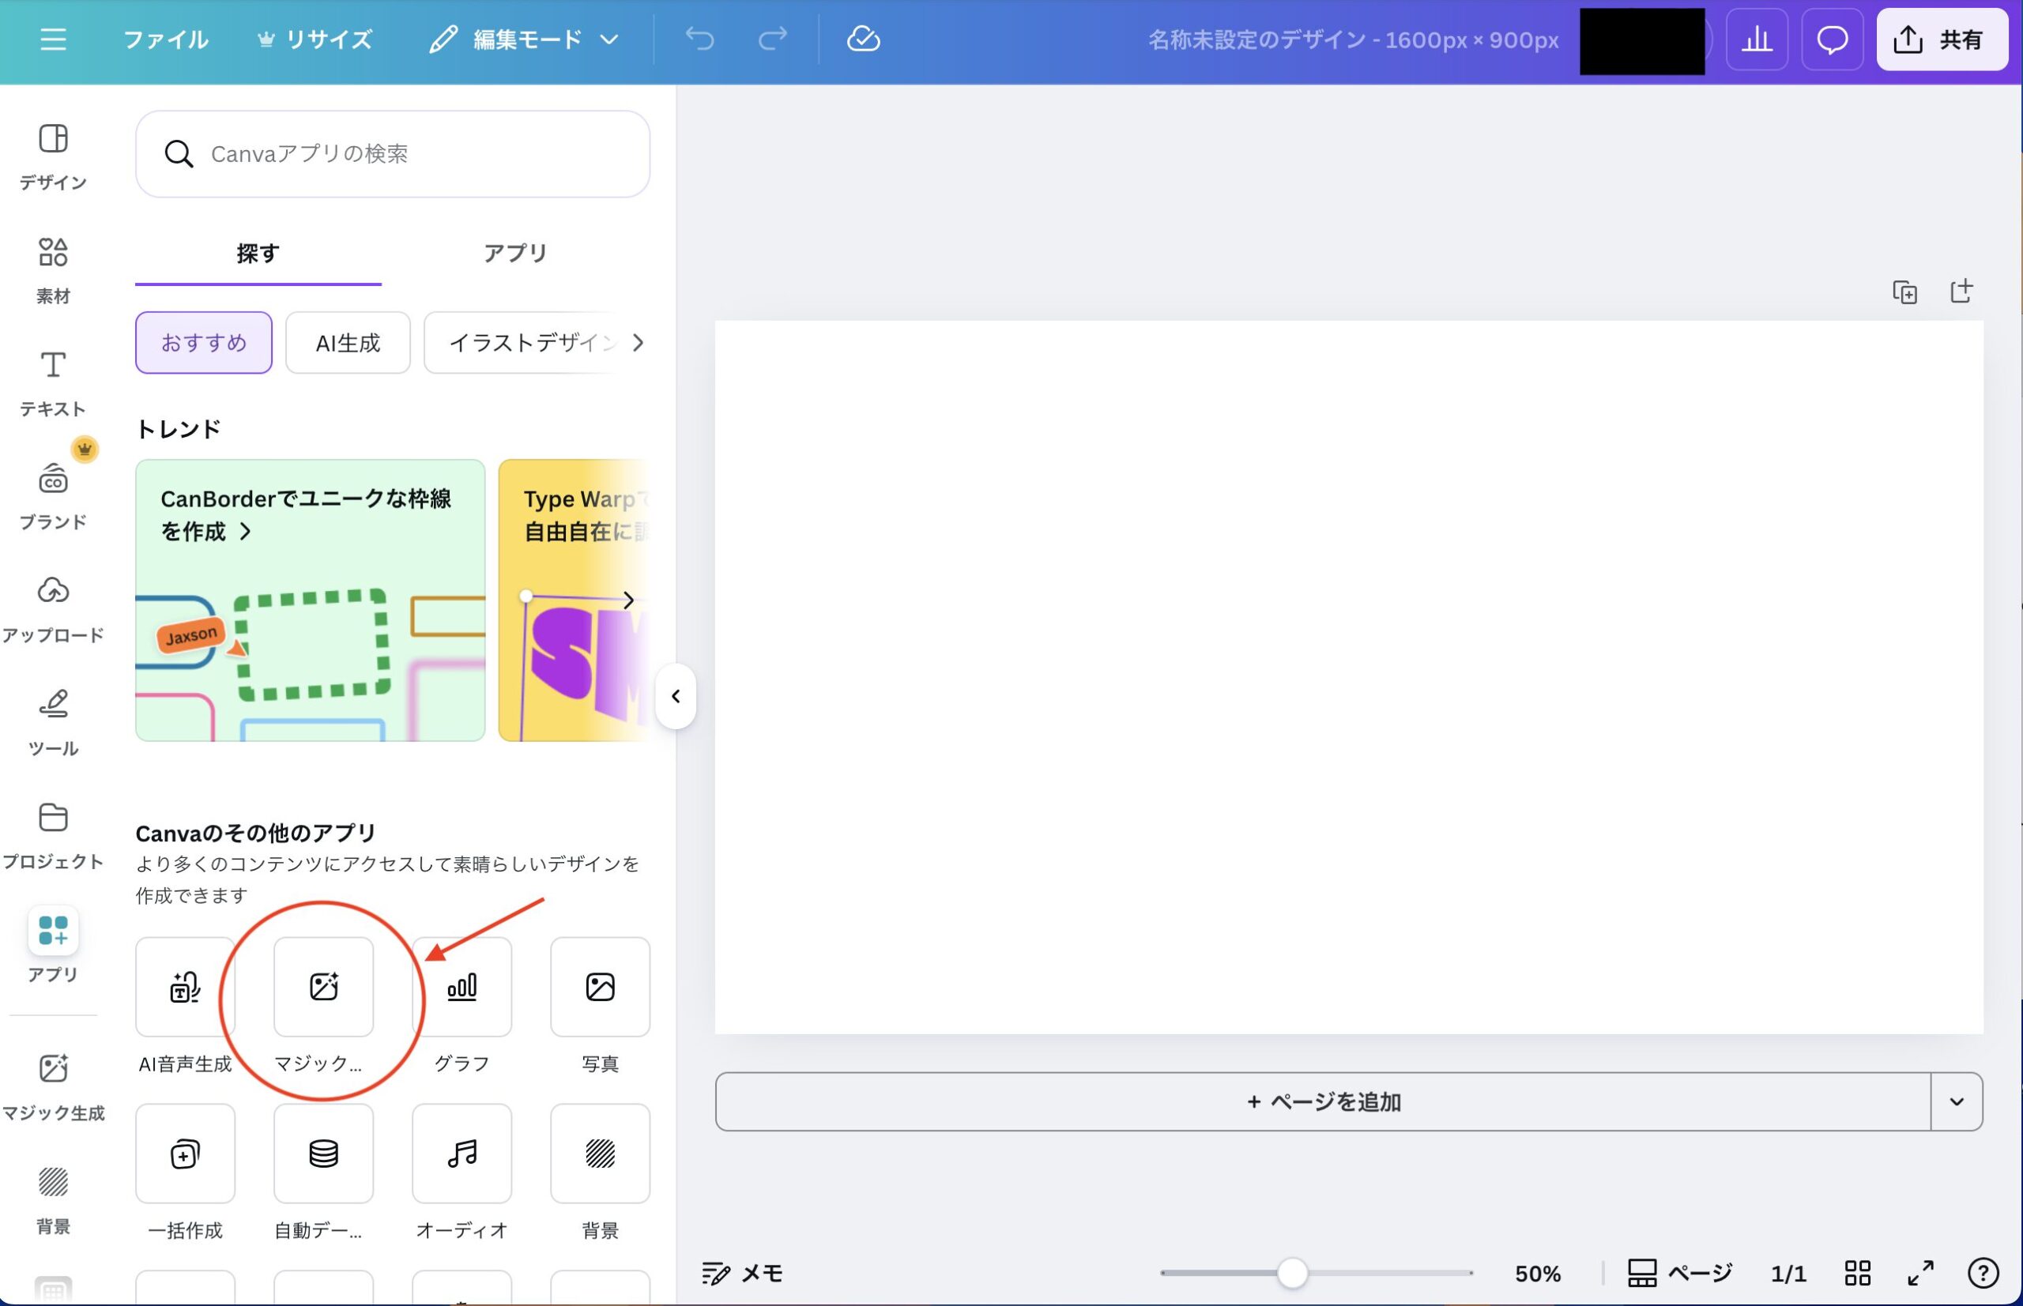Select the AI生成 category chip

click(348, 343)
